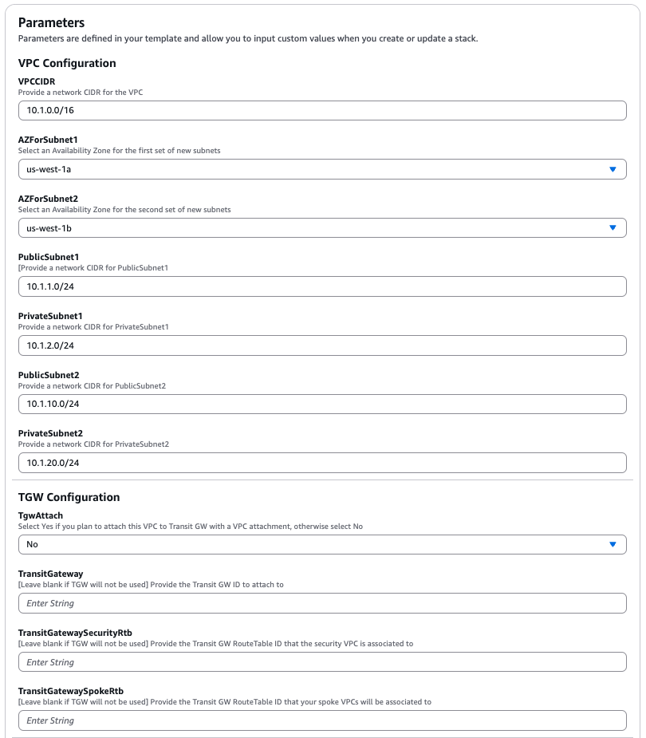Image resolution: width=646 pixels, height=738 pixels.
Task: Click the blue arrow icon of AZForSubnet1
Action: [x=613, y=169]
